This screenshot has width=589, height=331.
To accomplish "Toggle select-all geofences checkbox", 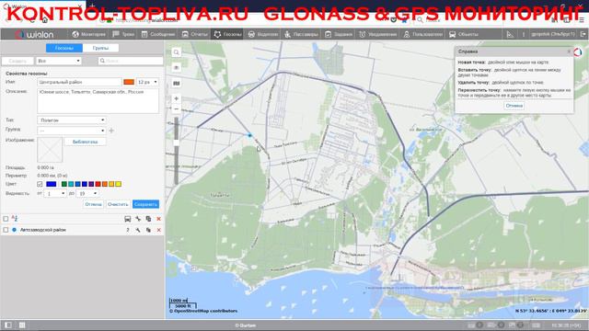I will [6, 219].
